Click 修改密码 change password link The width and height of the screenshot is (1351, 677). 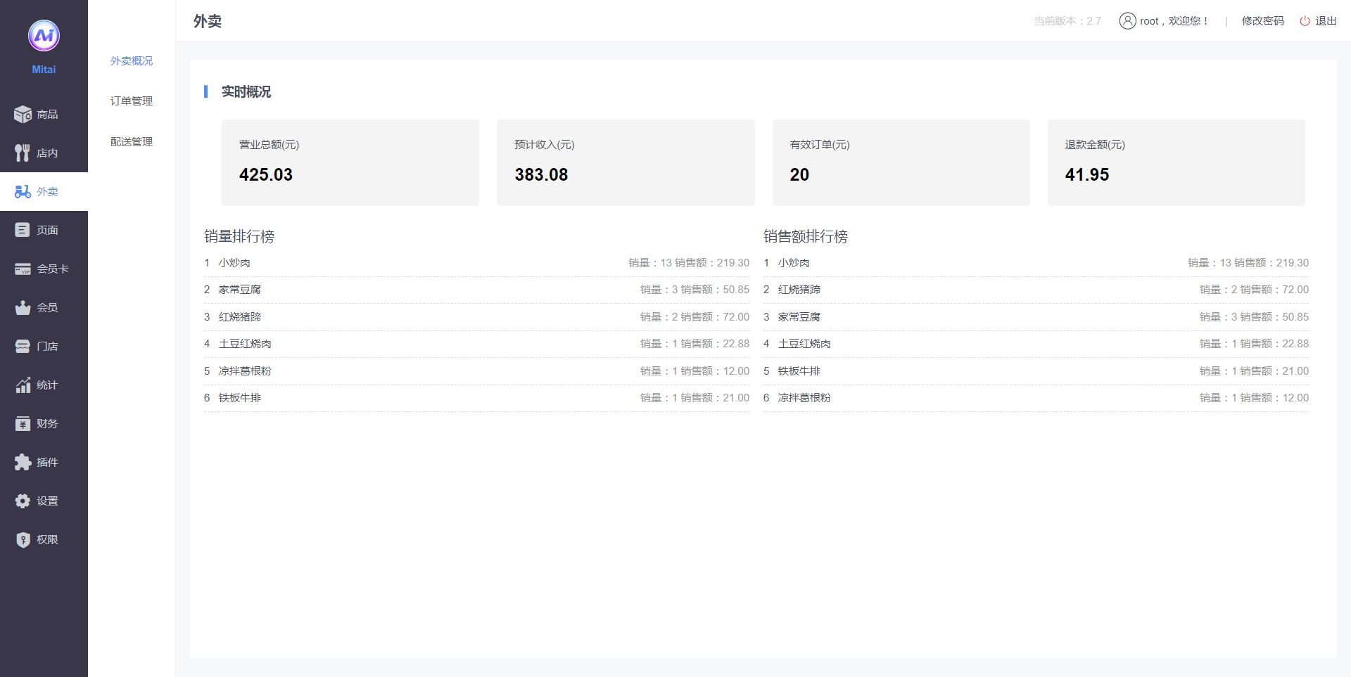(1262, 21)
